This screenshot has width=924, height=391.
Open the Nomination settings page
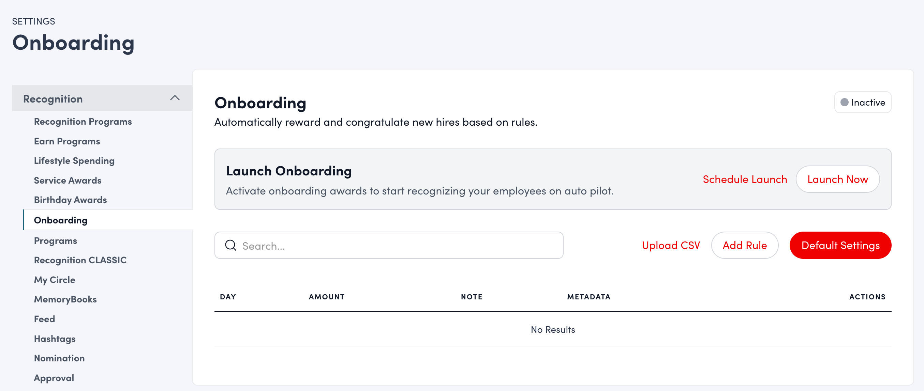59,358
